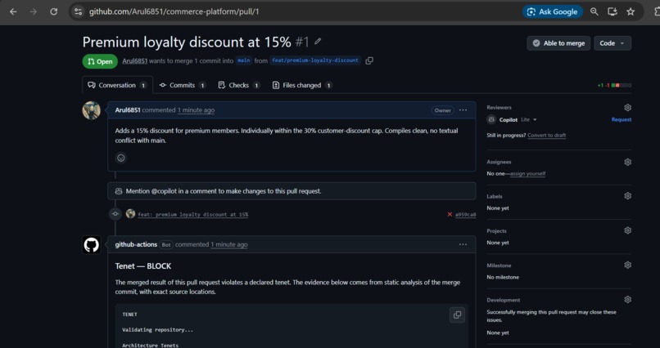The height and width of the screenshot is (348, 660).
Task: Click github-actions bot name link
Action: (x=136, y=244)
